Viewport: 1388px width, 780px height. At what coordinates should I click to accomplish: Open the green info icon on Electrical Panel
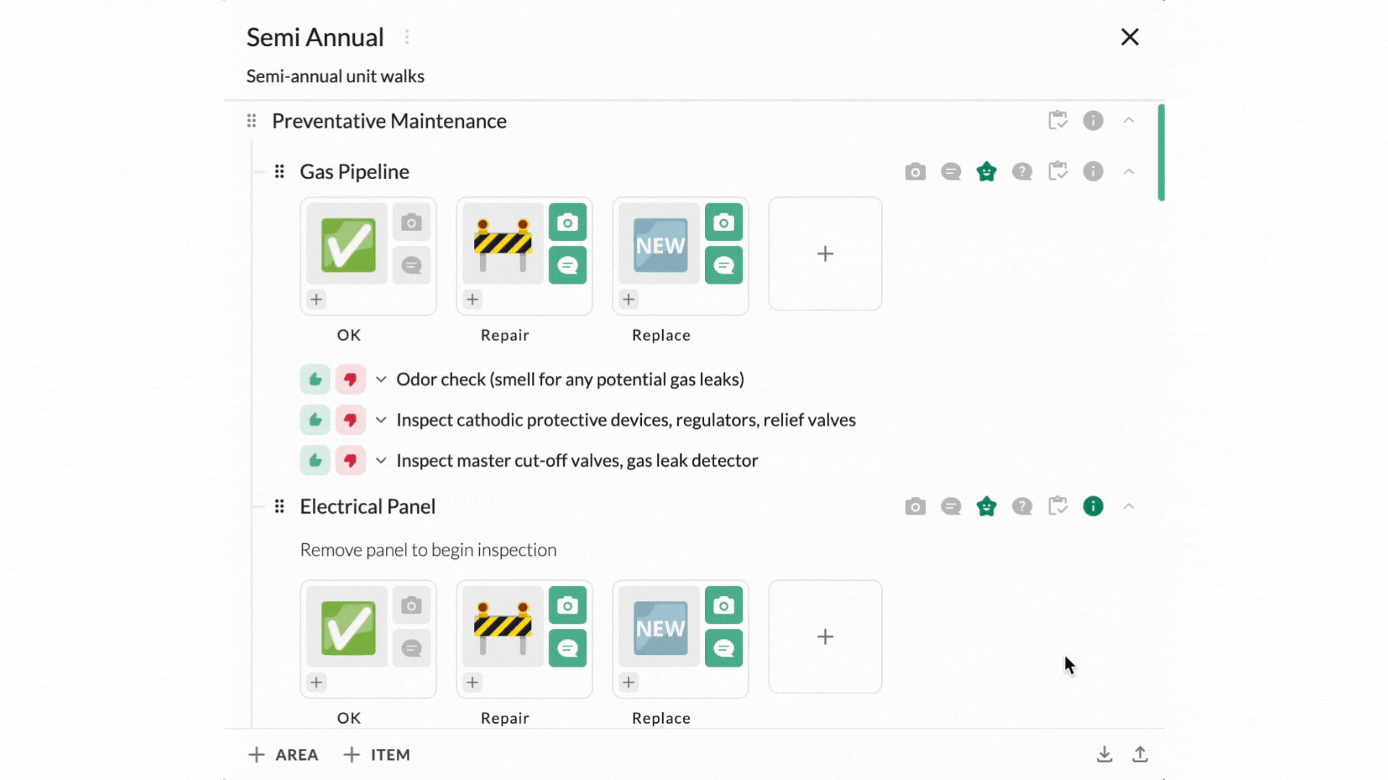1093,506
